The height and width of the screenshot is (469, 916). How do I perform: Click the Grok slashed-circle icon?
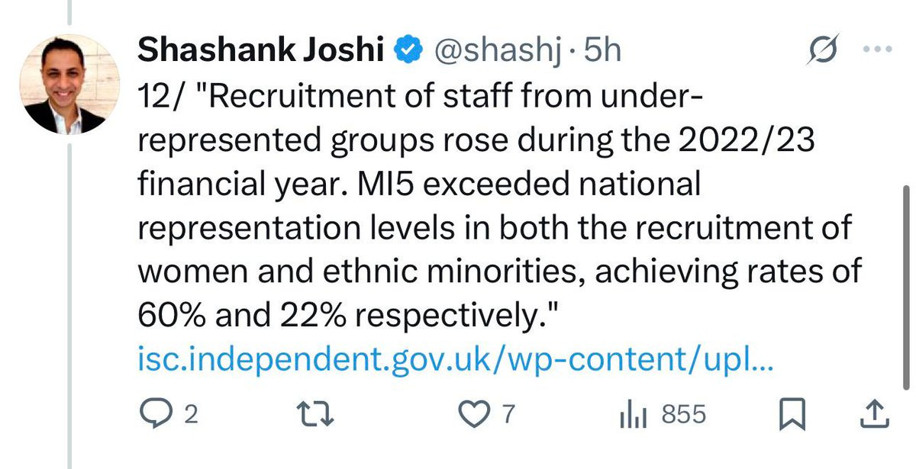coord(824,51)
